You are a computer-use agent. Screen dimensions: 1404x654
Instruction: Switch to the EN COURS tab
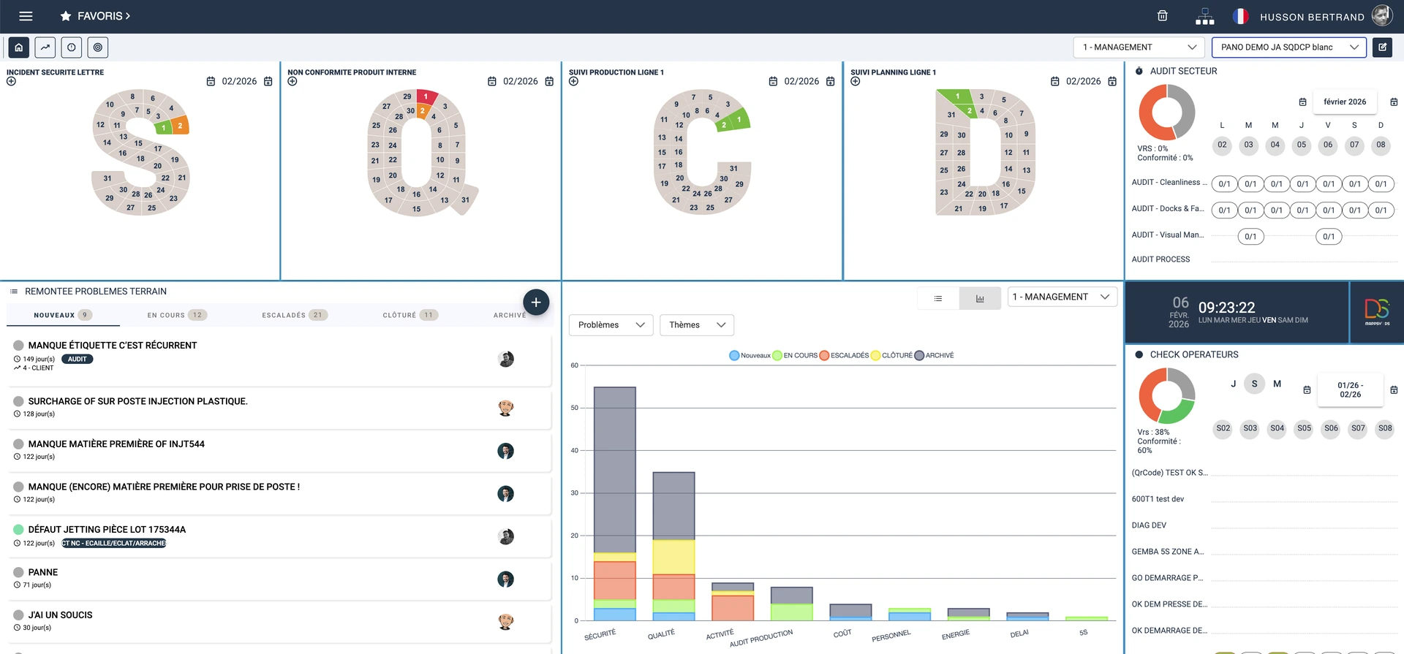(176, 316)
